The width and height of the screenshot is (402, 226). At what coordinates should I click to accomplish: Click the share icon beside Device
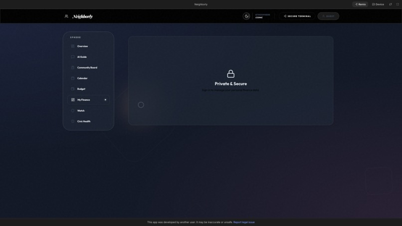391,4
